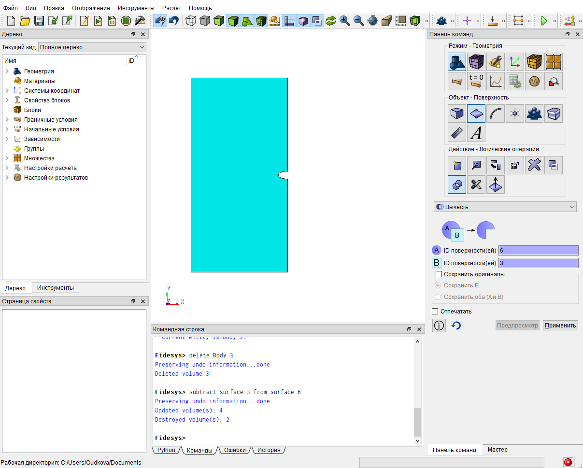Click the wireframe cube view icon
Screen dimensions: 583x468
191,21
